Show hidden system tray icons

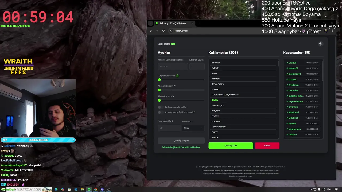[x=310, y=189]
